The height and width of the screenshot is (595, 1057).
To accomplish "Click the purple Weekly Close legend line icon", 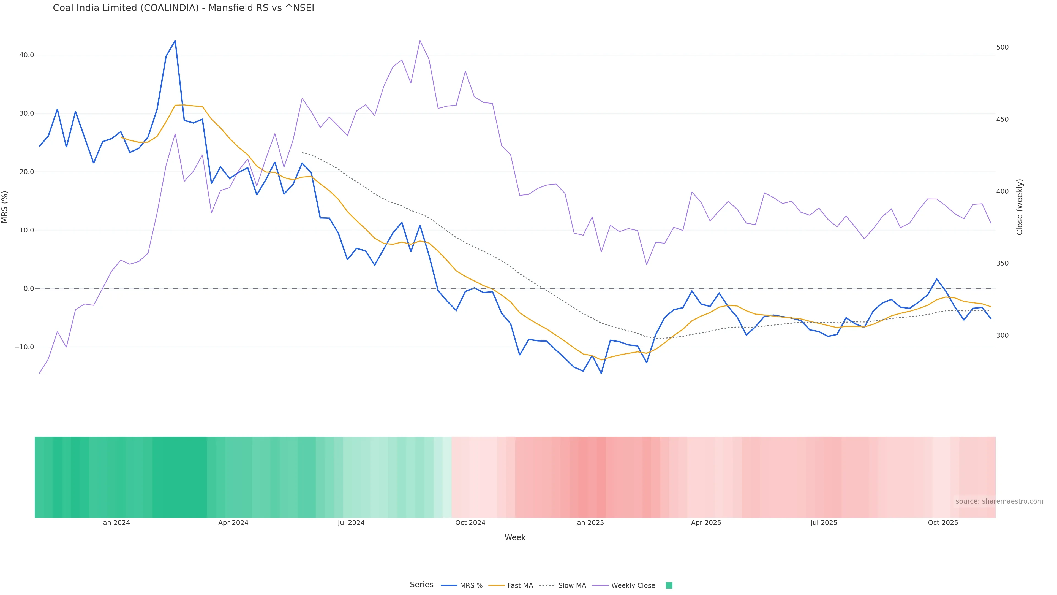I will [600, 586].
